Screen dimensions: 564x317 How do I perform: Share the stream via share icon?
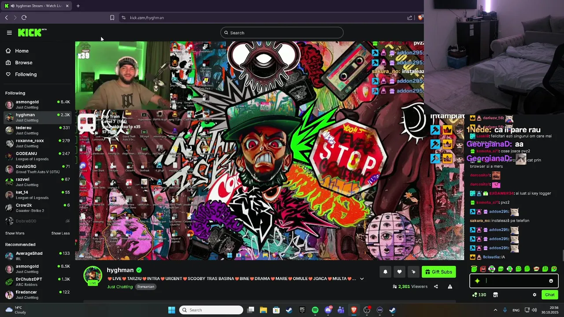[x=436, y=287]
